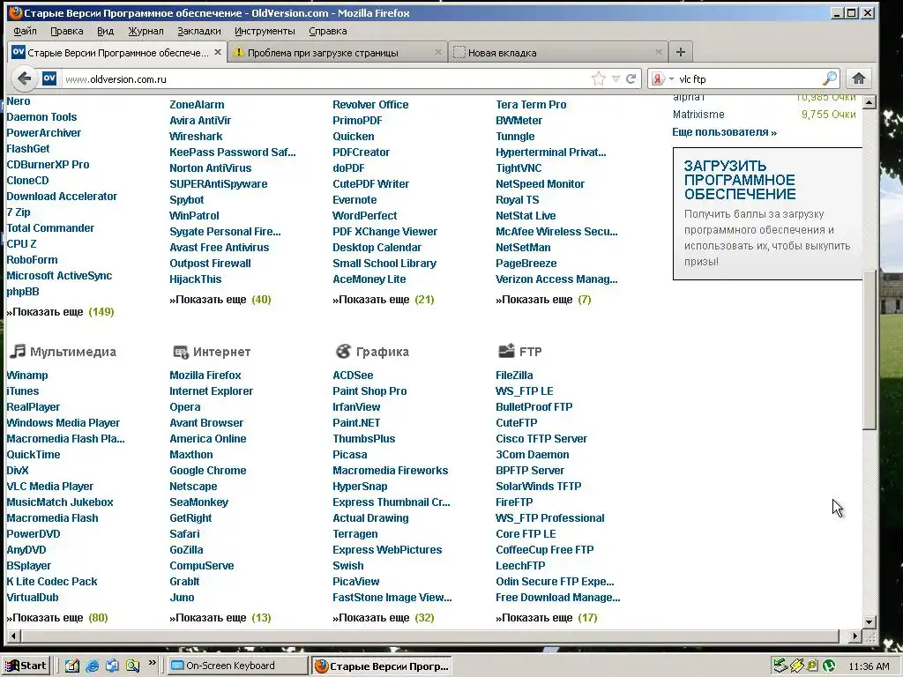Click the Графика category icon
This screenshot has width=903, height=677.
click(343, 351)
